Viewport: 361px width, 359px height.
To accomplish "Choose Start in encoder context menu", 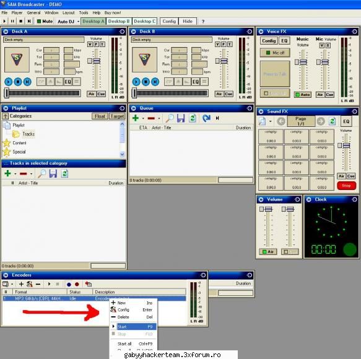I will [134, 327].
